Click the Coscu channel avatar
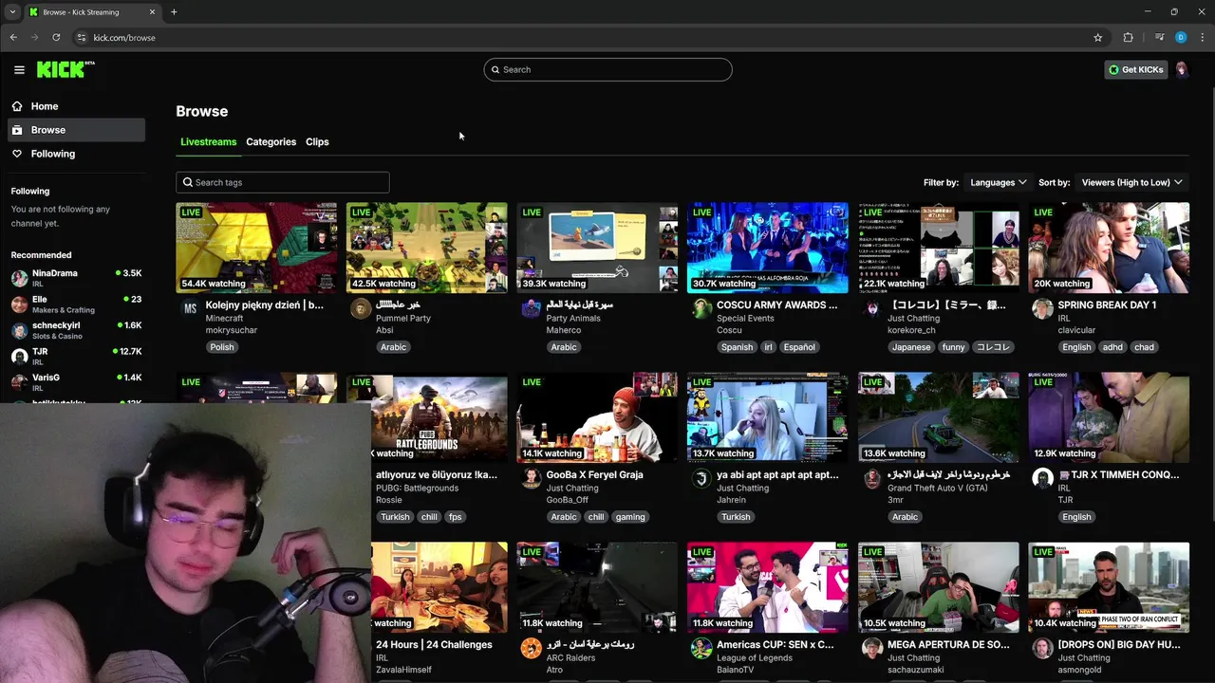 [701, 308]
